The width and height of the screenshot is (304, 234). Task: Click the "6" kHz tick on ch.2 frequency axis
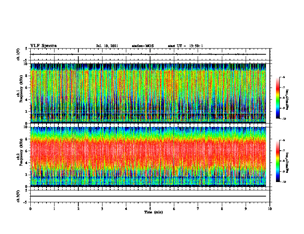pyautogui.click(x=27, y=151)
